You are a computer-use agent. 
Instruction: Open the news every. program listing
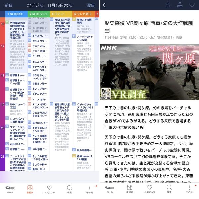click(x=61, y=60)
